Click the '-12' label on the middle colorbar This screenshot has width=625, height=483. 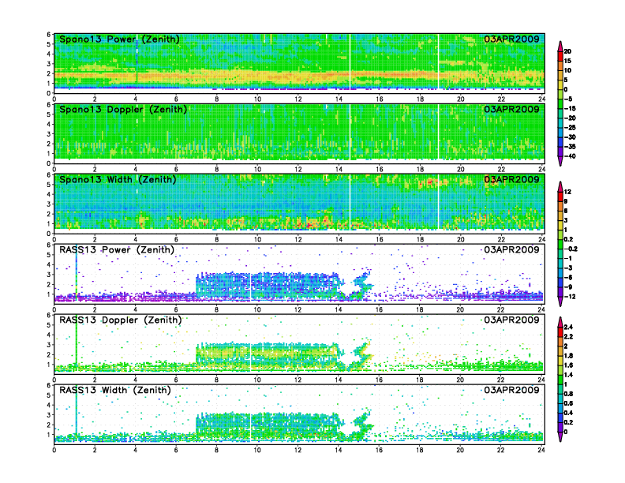(570, 297)
